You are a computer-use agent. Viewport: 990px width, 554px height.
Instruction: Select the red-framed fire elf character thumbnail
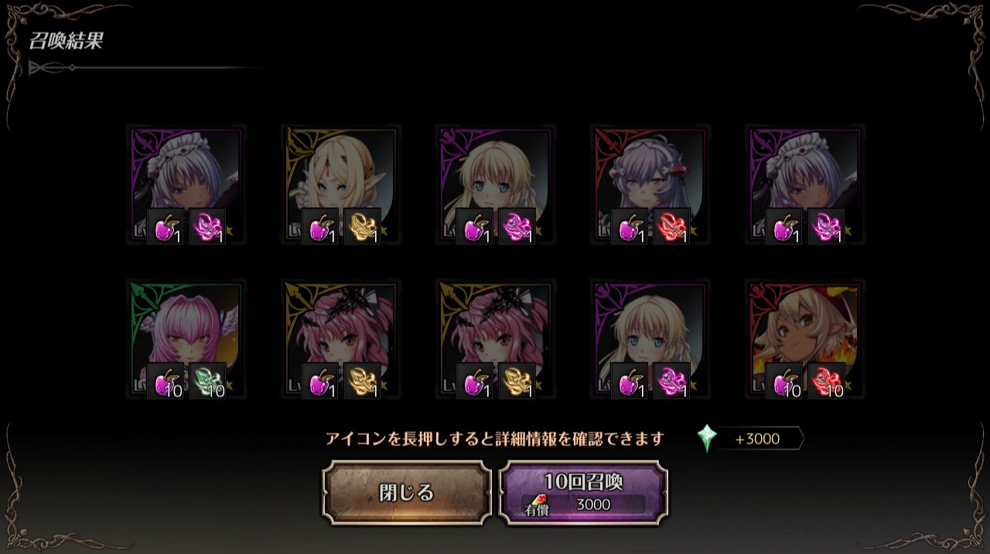(805, 339)
